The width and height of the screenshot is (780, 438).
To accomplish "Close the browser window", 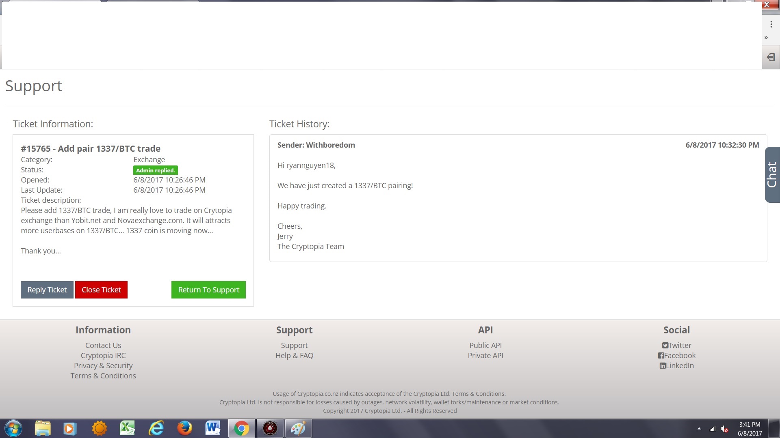I will [767, 4].
